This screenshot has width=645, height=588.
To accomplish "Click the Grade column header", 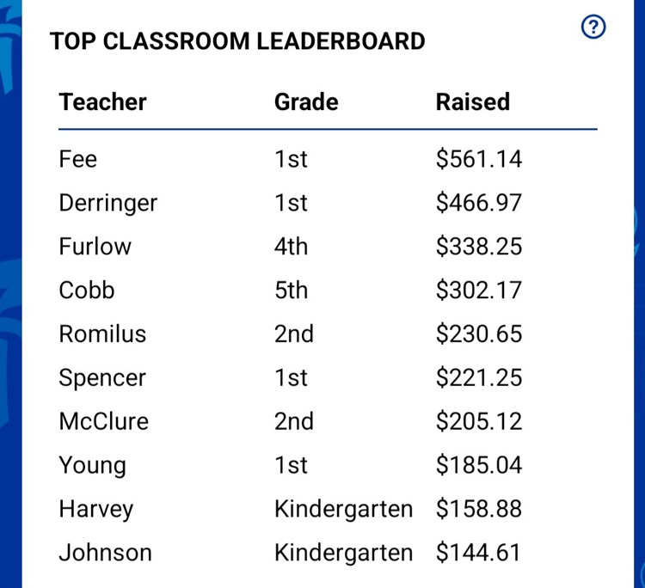I will (x=306, y=102).
